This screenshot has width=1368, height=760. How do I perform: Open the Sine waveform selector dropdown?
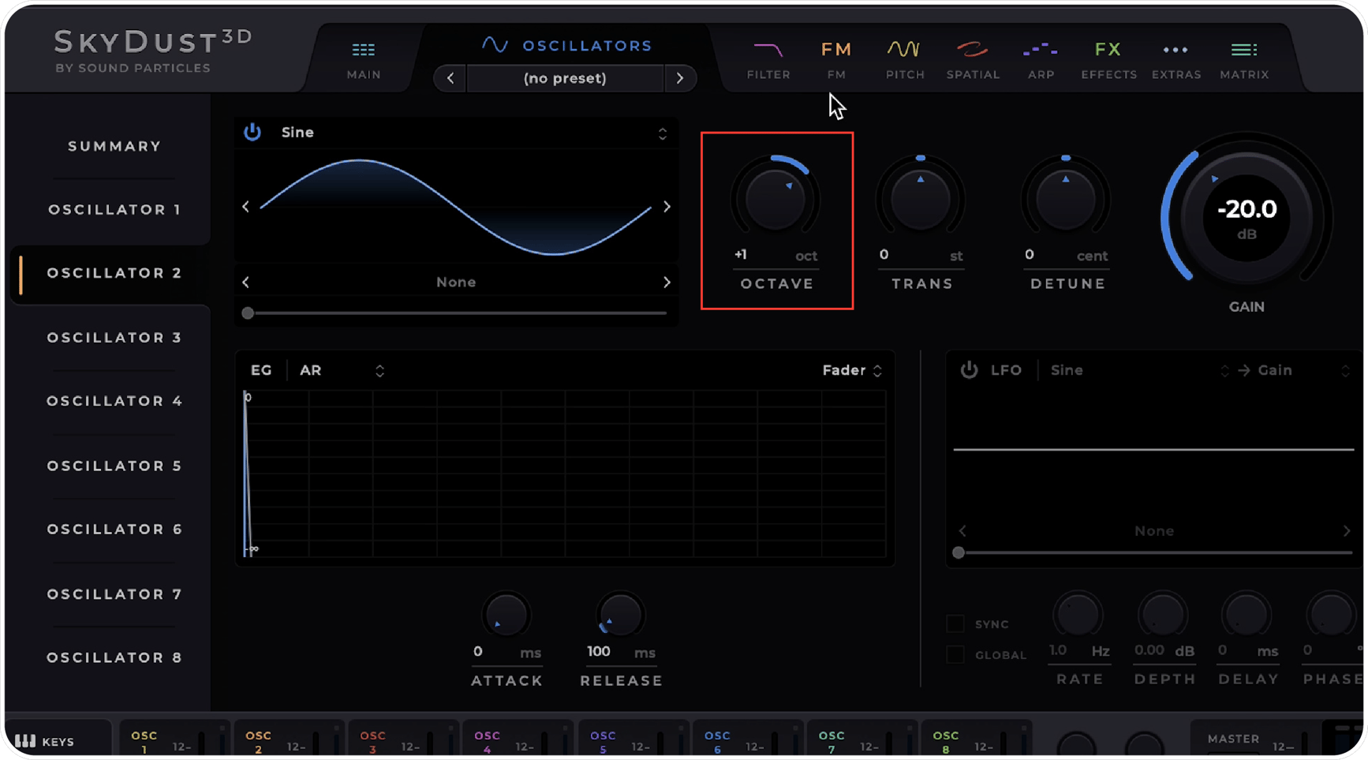[x=663, y=133]
